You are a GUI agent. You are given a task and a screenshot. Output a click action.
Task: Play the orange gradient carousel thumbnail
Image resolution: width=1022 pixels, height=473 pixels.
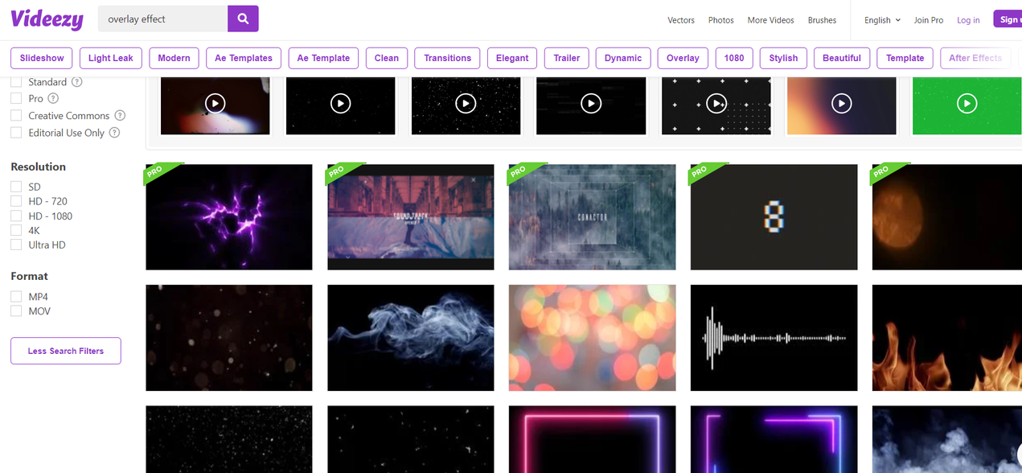(842, 104)
